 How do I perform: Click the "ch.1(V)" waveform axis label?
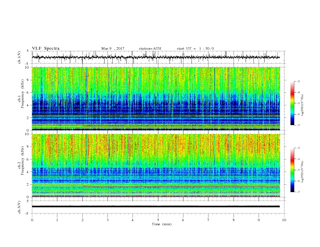tap(19, 57)
